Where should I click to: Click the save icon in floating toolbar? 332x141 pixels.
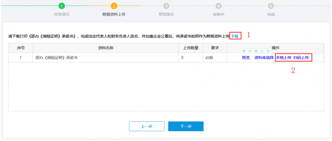[x=256, y=51]
